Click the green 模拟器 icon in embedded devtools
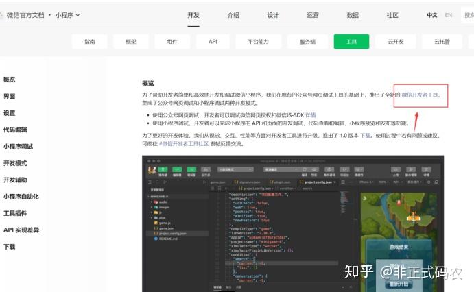 click(x=163, y=169)
